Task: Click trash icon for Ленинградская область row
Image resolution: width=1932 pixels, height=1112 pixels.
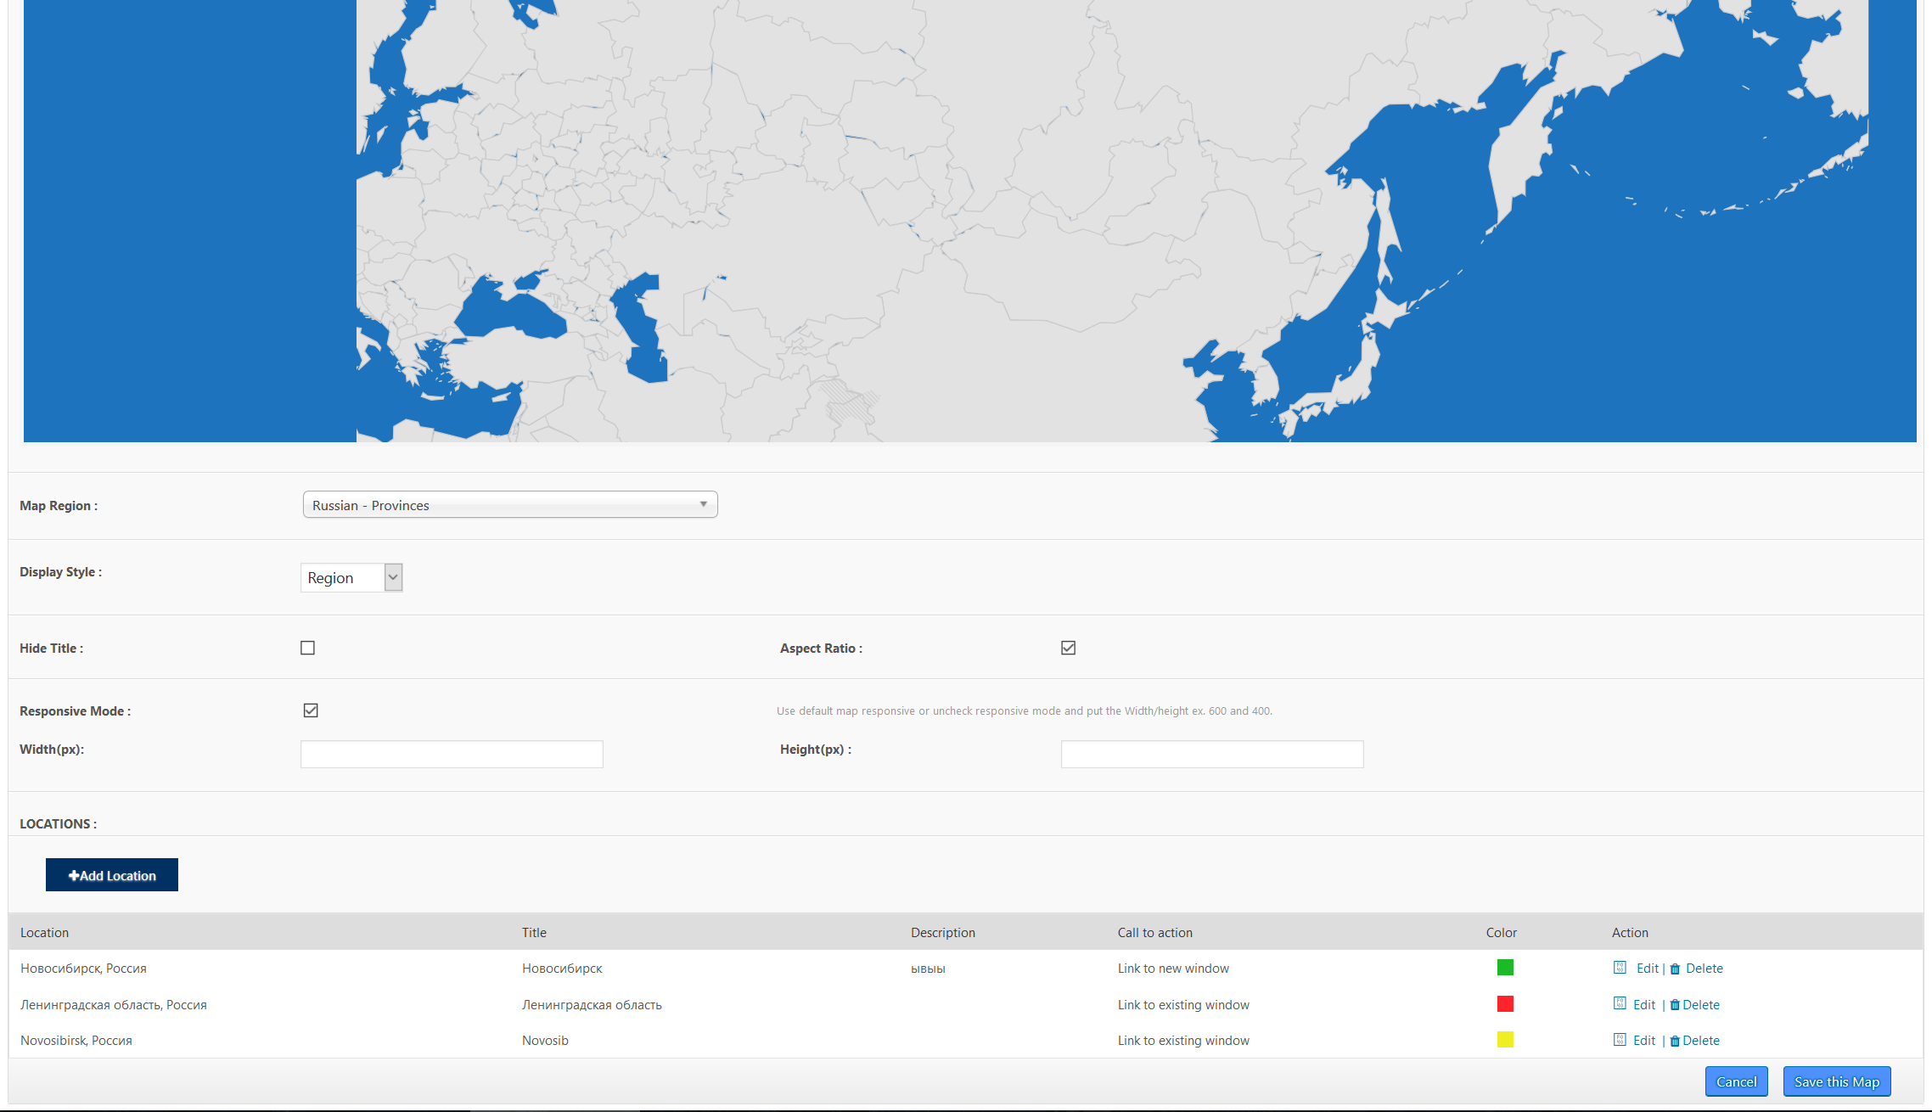Action: tap(1675, 1005)
